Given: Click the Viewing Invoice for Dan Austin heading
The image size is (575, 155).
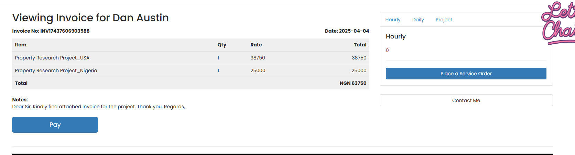Looking at the screenshot, I should point(90,18).
